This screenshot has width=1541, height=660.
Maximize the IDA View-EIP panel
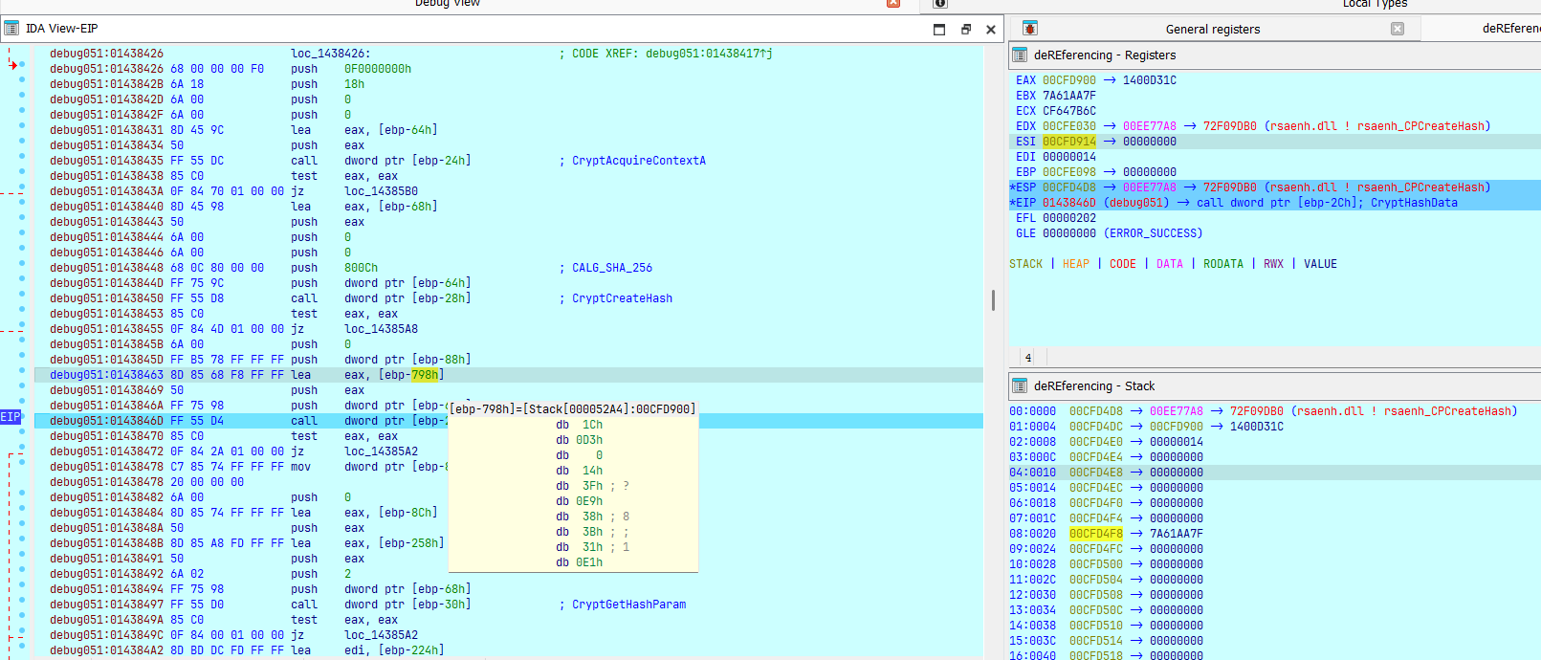pyautogui.click(x=939, y=30)
